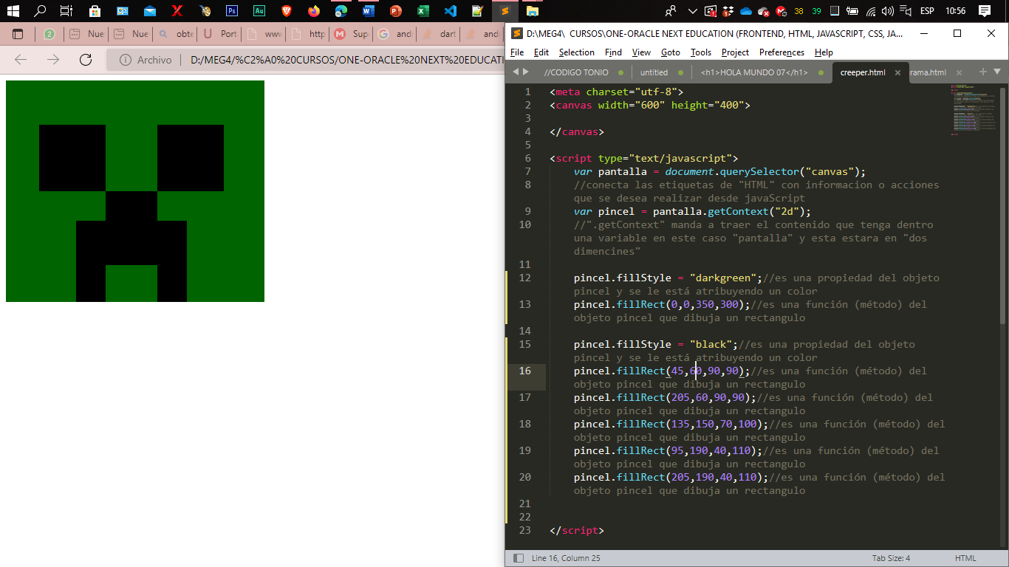1009x567 pixels.
Task: Switch to the untitled tab
Action: point(661,72)
